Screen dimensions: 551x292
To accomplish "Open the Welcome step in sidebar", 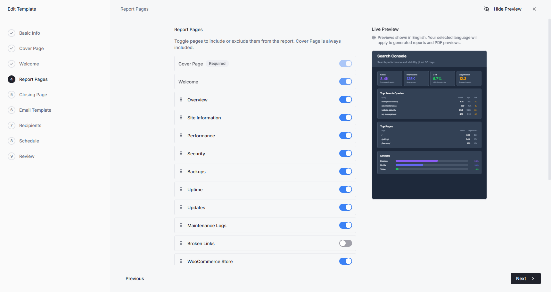I will tap(29, 64).
